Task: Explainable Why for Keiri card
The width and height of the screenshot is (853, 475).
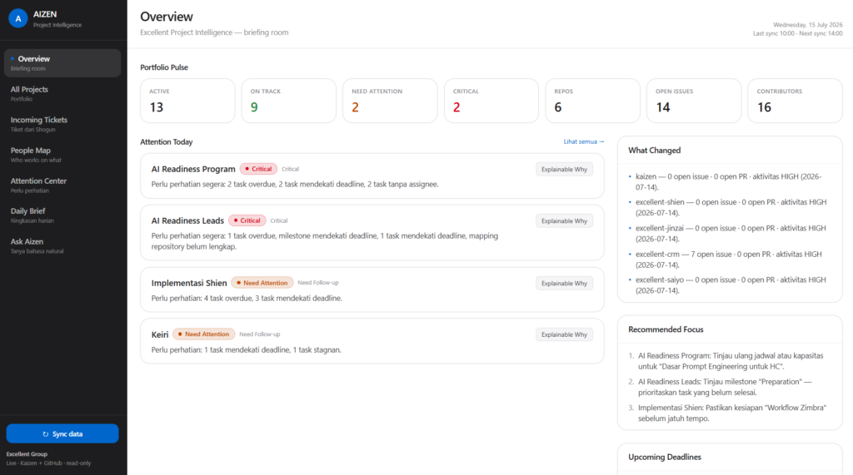Action: coord(564,334)
